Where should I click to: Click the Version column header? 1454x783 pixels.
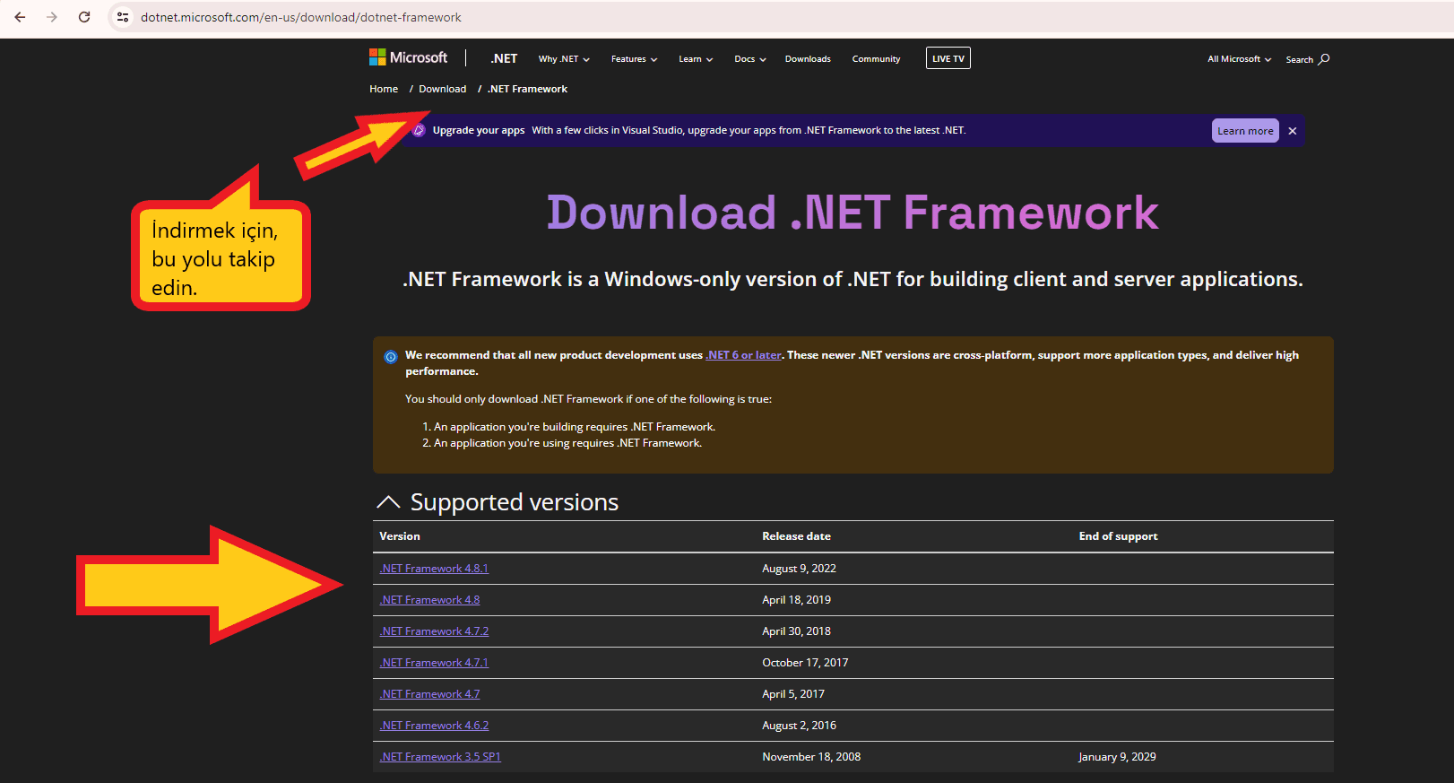(x=400, y=536)
